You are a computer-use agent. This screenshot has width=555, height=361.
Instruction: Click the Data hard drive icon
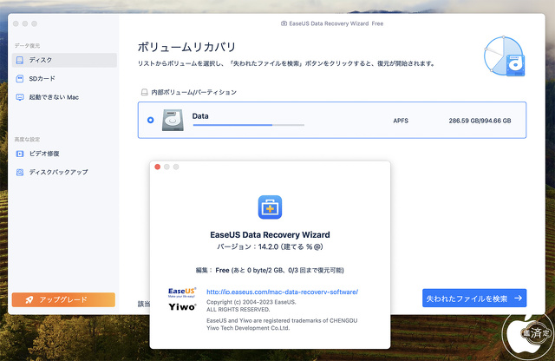[173, 120]
